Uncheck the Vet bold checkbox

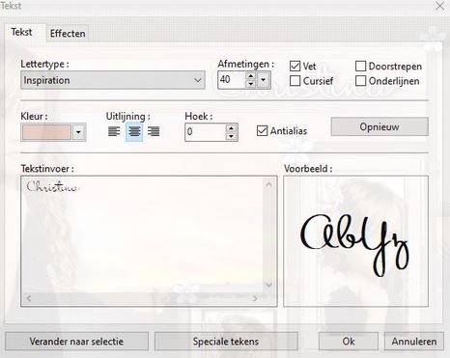click(x=295, y=67)
